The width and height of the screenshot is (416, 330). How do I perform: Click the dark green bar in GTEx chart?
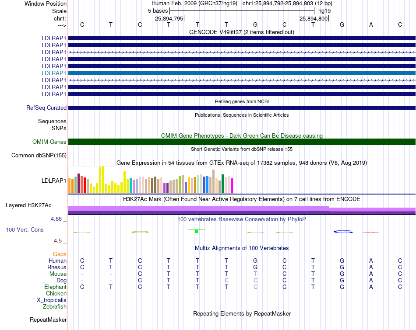222,184
